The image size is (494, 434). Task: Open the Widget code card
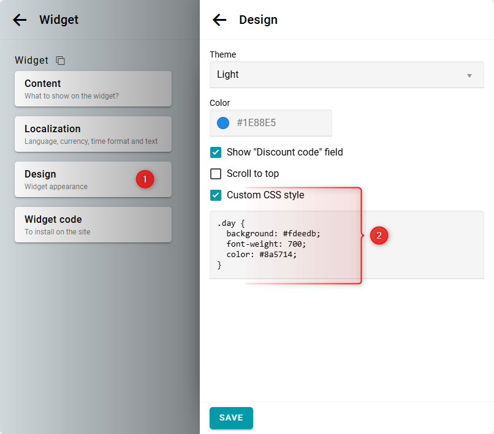(x=93, y=225)
